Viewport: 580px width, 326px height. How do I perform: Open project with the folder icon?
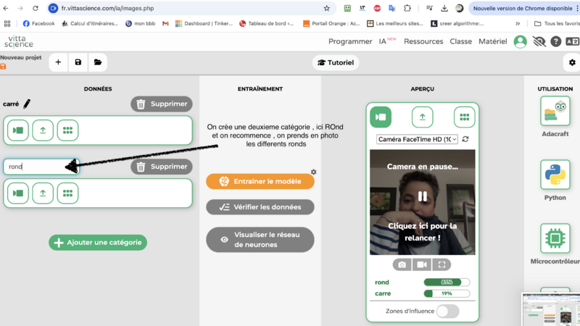(97, 62)
